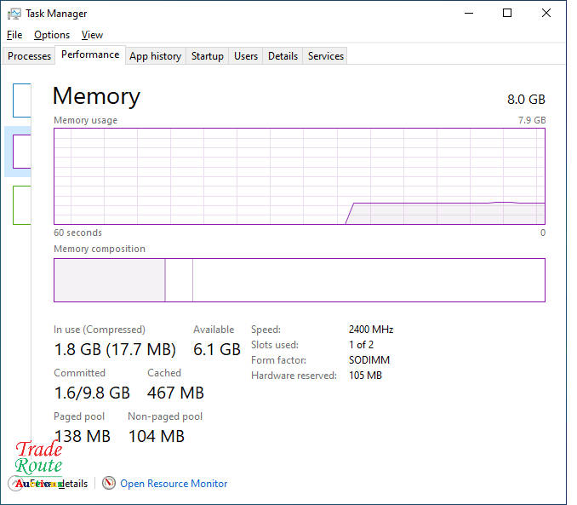Screen dimensions: 577x505
Task: Select the green Disk thumbnail in sidebar
Action: [x=21, y=204]
